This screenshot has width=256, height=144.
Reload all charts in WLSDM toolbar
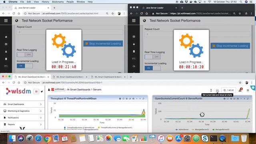[x=217, y=90]
